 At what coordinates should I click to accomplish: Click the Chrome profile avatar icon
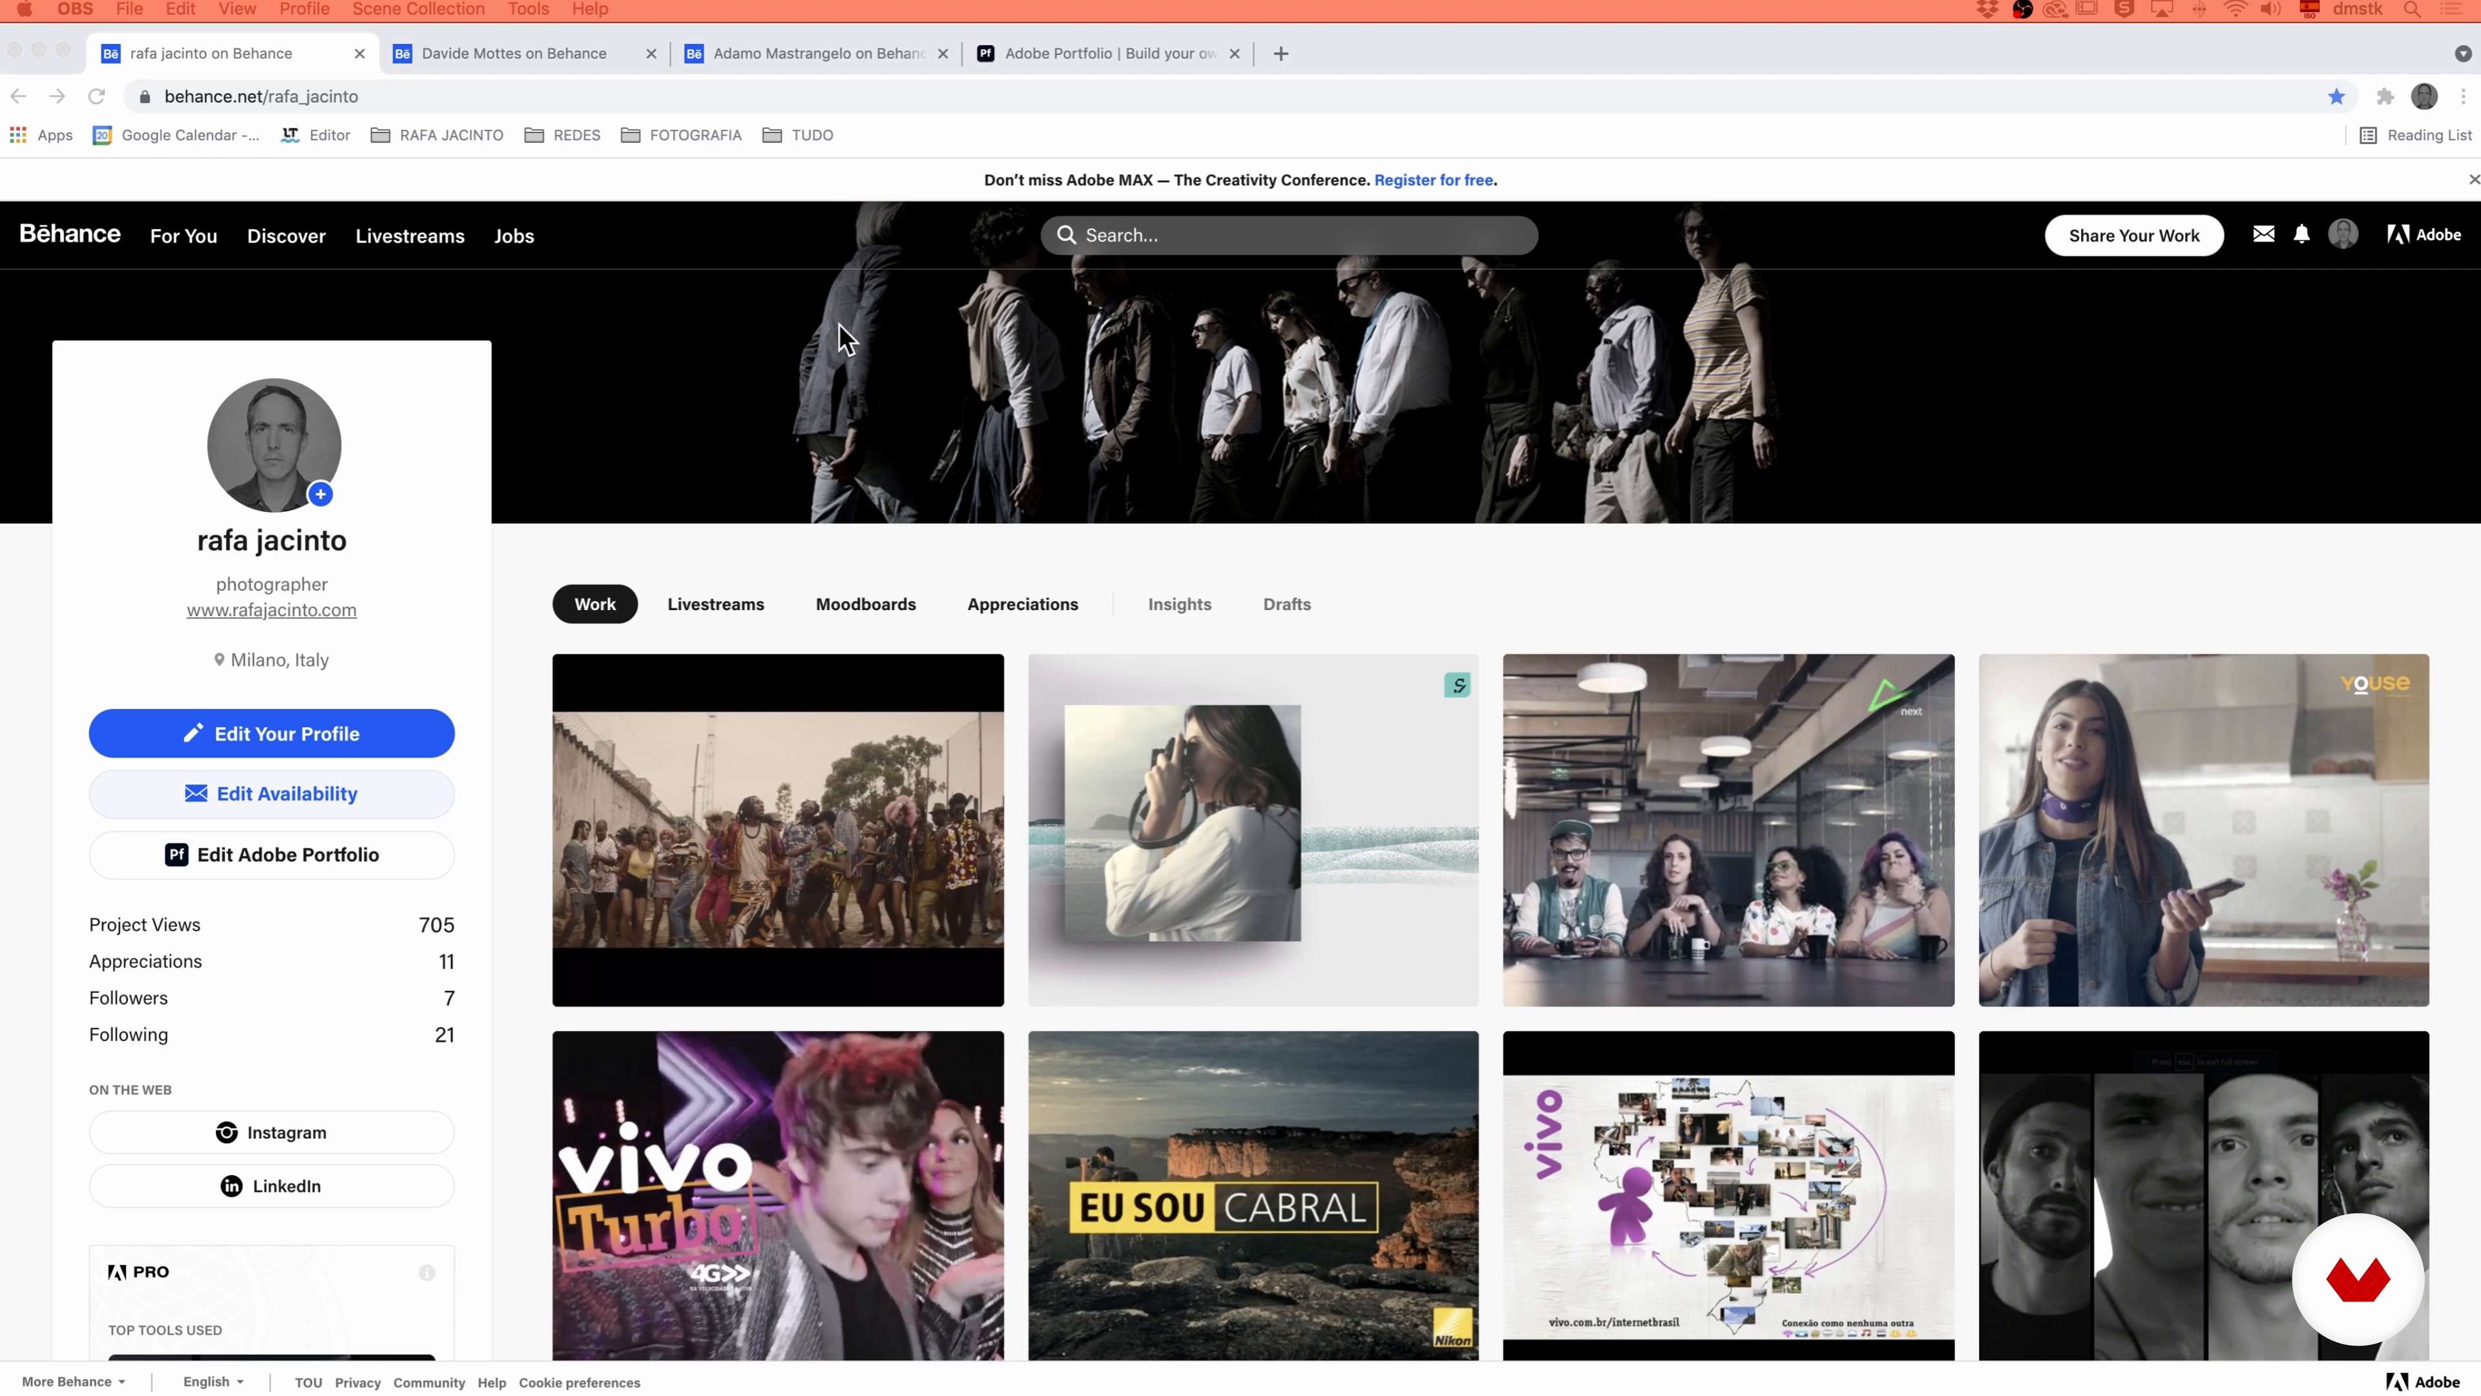coord(2424,96)
